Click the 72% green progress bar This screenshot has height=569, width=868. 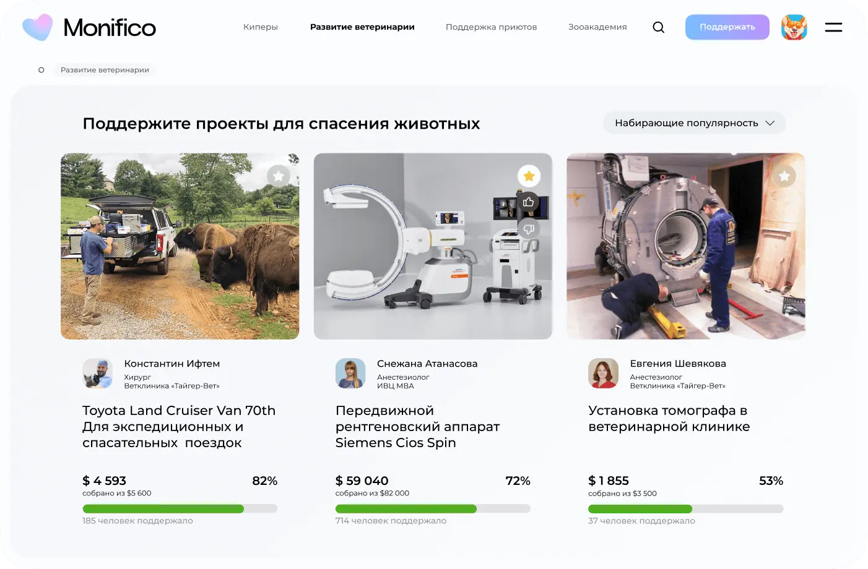(406, 509)
